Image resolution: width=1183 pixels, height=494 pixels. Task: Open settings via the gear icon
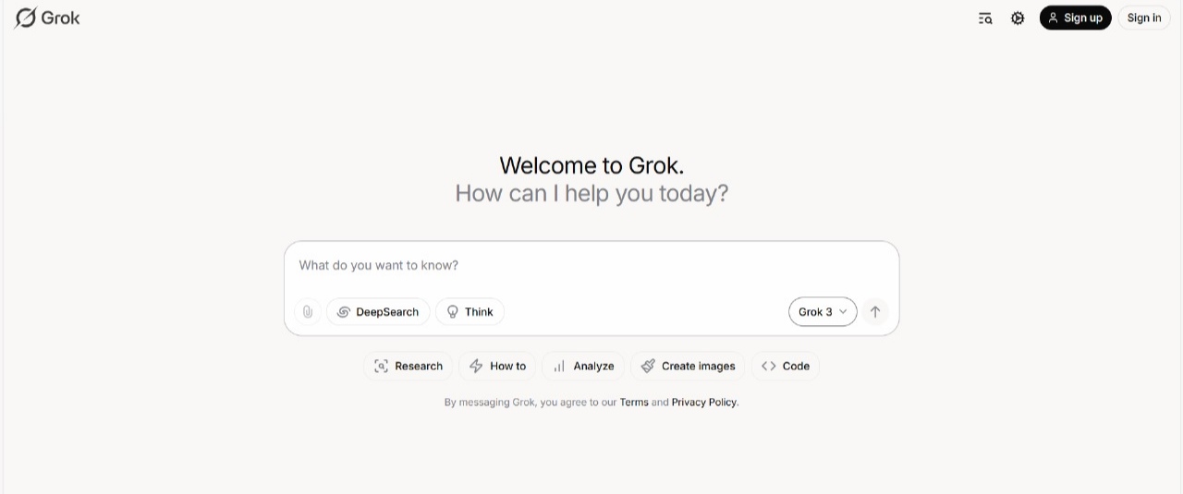coord(1018,18)
